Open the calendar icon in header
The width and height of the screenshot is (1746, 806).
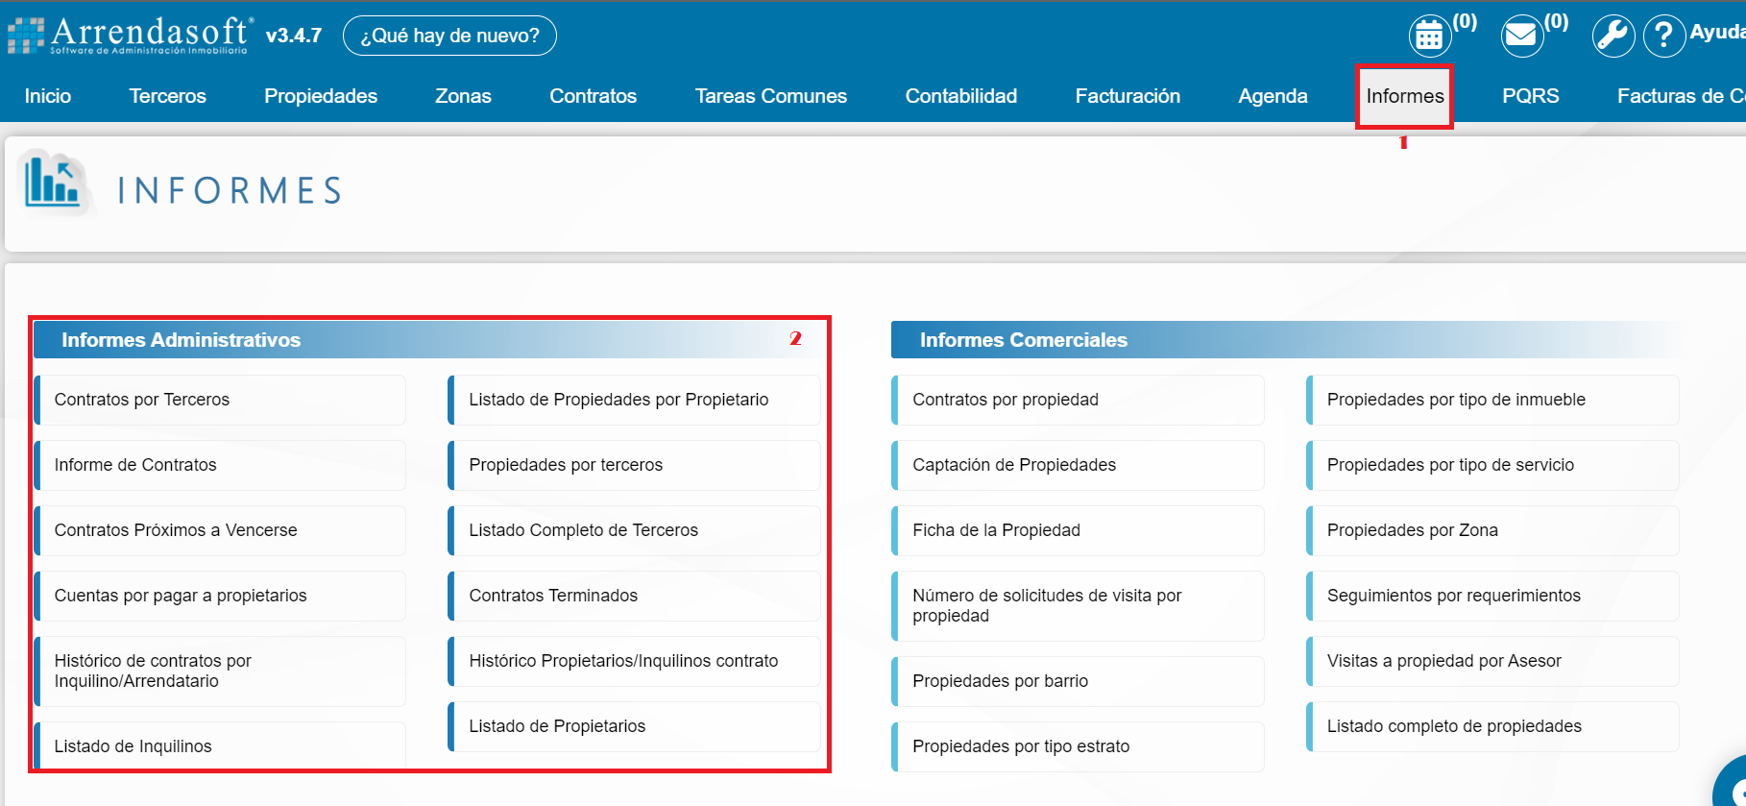tap(1429, 37)
